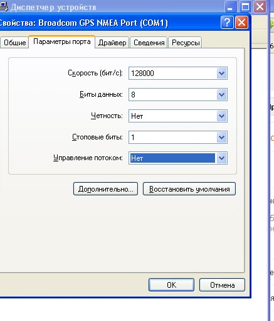Switch to the Драйвер tab
The height and width of the screenshot is (321, 274).
[x=112, y=43]
